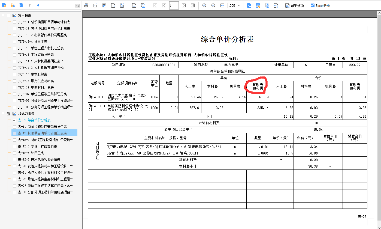Go to the first page
This screenshot has width=381, height=229.
[155, 5]
